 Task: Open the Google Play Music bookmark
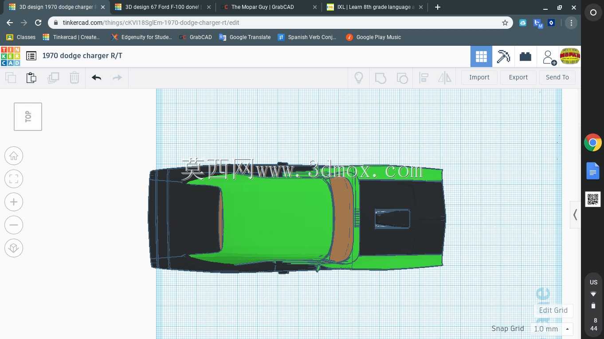373,37
